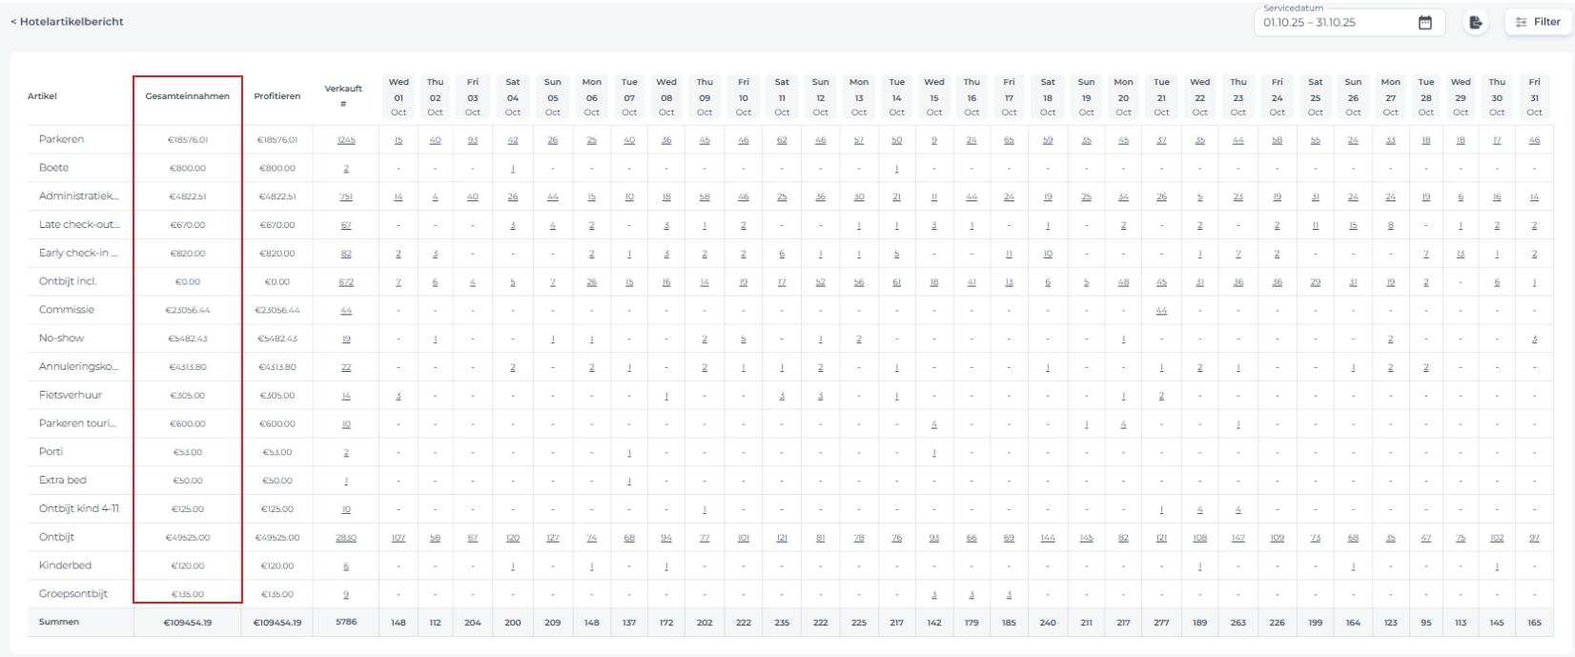Open Ontbijt total sold count 2830

point(345,538)
